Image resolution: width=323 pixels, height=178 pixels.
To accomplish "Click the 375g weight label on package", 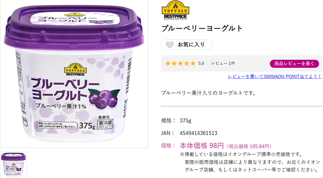I will (x=87, y=125).
